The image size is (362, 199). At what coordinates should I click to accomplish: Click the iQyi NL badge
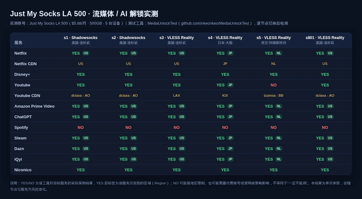pyautogui.click(x=279, y=159)
